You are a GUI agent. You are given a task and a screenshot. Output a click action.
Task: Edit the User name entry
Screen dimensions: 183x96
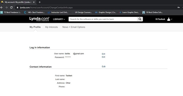103,54
